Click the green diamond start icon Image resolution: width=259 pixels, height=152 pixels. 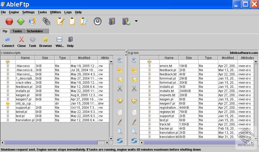[x=21, y=21]
